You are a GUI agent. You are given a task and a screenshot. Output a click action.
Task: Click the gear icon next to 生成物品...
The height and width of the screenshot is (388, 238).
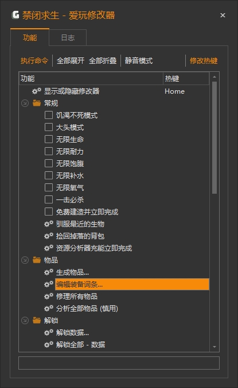(49, 272)
